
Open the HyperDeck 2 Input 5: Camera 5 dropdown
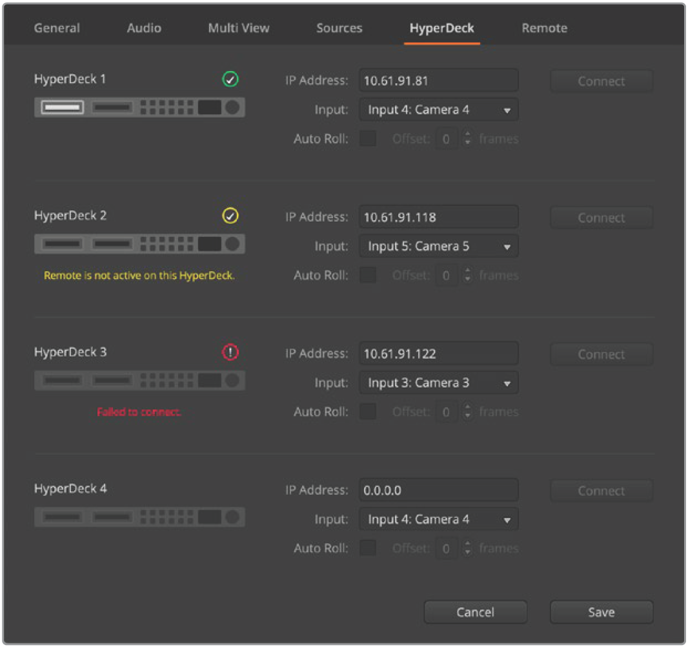point(438,246)
